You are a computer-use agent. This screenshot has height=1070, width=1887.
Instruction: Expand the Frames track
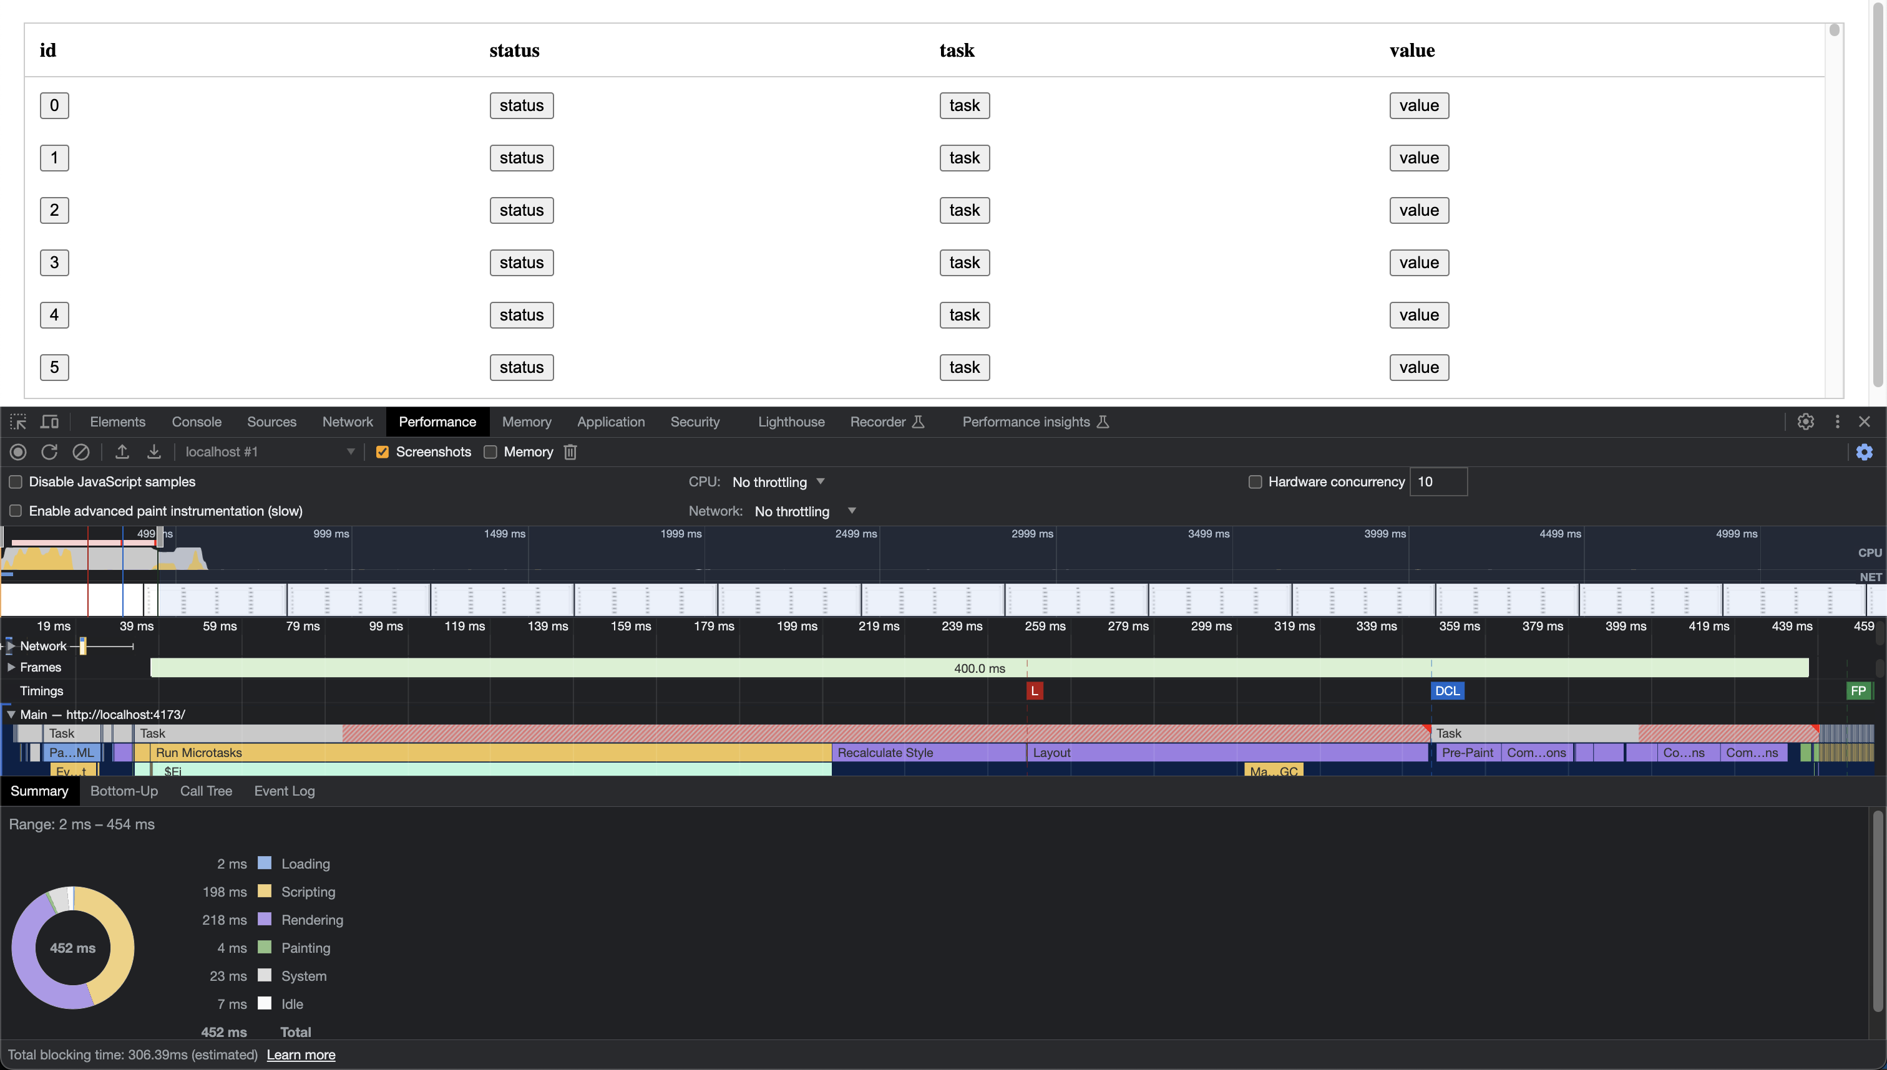click(11, 667)
